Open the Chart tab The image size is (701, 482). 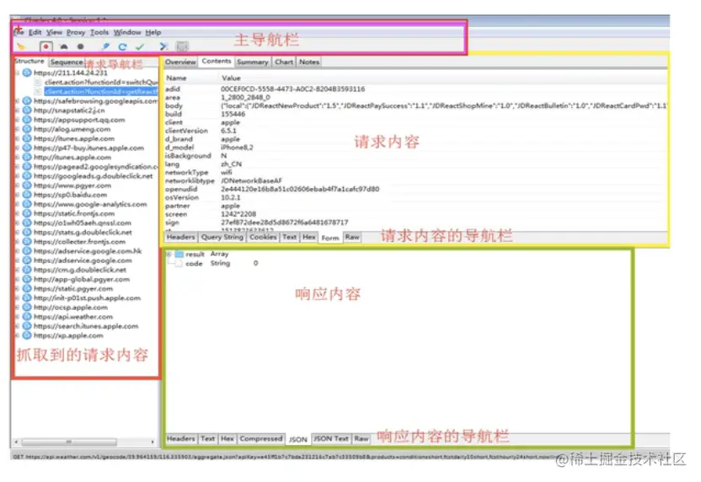pos(284,62)
